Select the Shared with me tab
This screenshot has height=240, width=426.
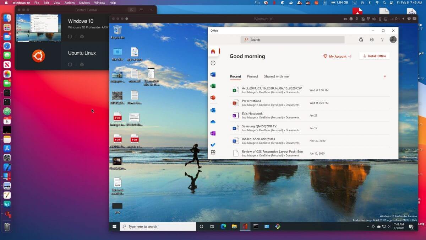(x=276, y=76)
